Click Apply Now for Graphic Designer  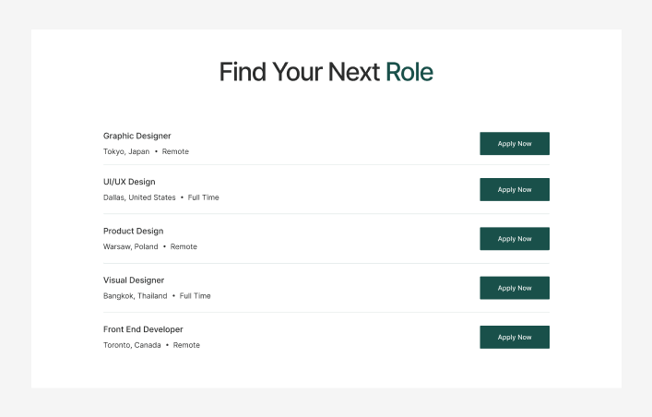(514, 144)
